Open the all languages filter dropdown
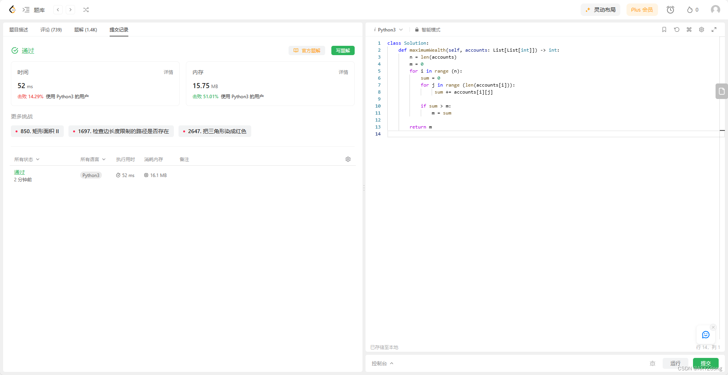Image resolution: width=728 pixels, height=375 pixels. (93, 159)
